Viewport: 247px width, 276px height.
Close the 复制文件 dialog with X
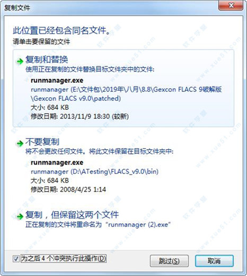(231, 5)
